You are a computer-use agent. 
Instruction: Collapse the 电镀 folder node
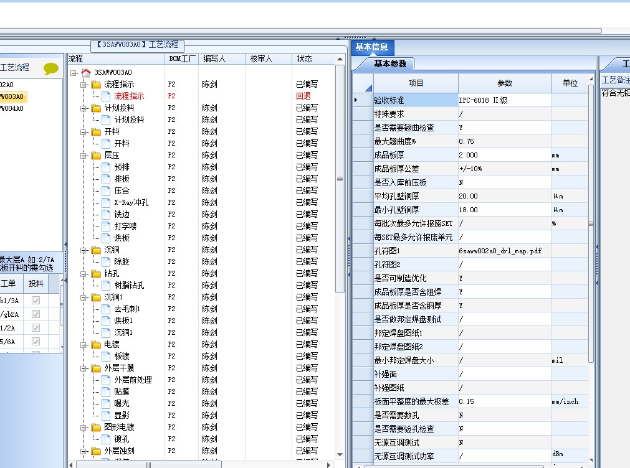pyautogui.click(x=83, y=345)
